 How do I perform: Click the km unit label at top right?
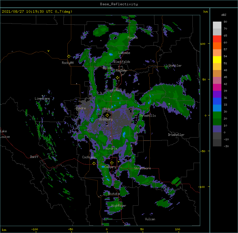[x=206, y=12]
